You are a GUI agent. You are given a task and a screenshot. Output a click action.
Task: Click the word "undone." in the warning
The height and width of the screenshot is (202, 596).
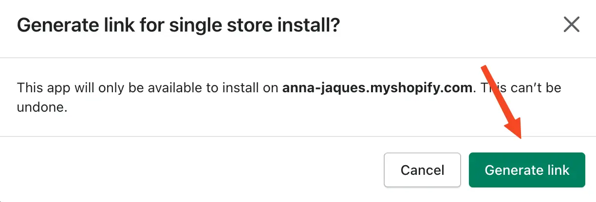tap(42, 107)
